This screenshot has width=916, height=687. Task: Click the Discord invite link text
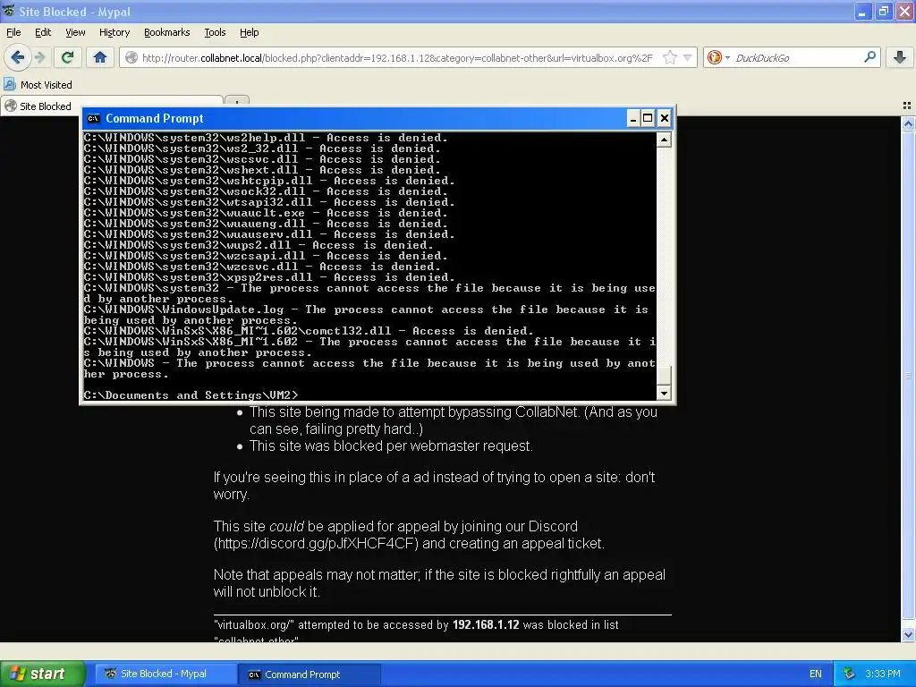(316, 543)
